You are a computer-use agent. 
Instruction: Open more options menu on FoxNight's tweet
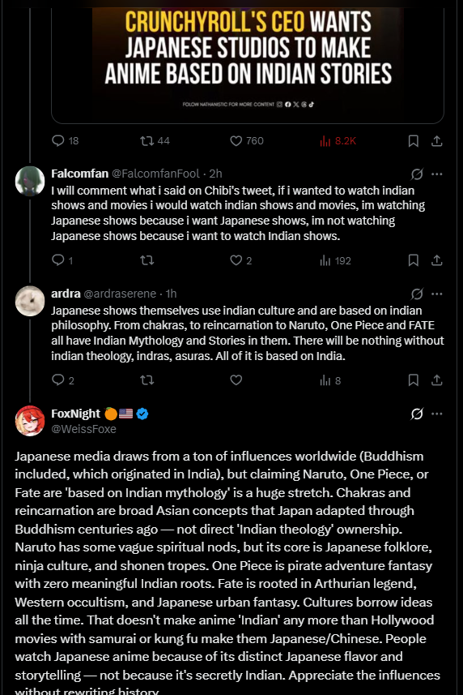[437, 414]
